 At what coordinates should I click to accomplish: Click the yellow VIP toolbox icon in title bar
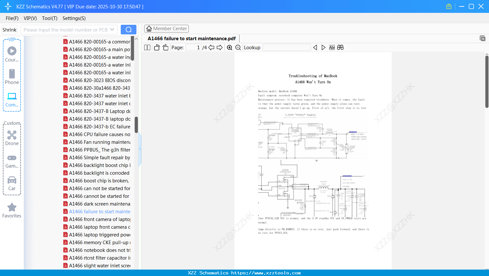tap(449, 6)
